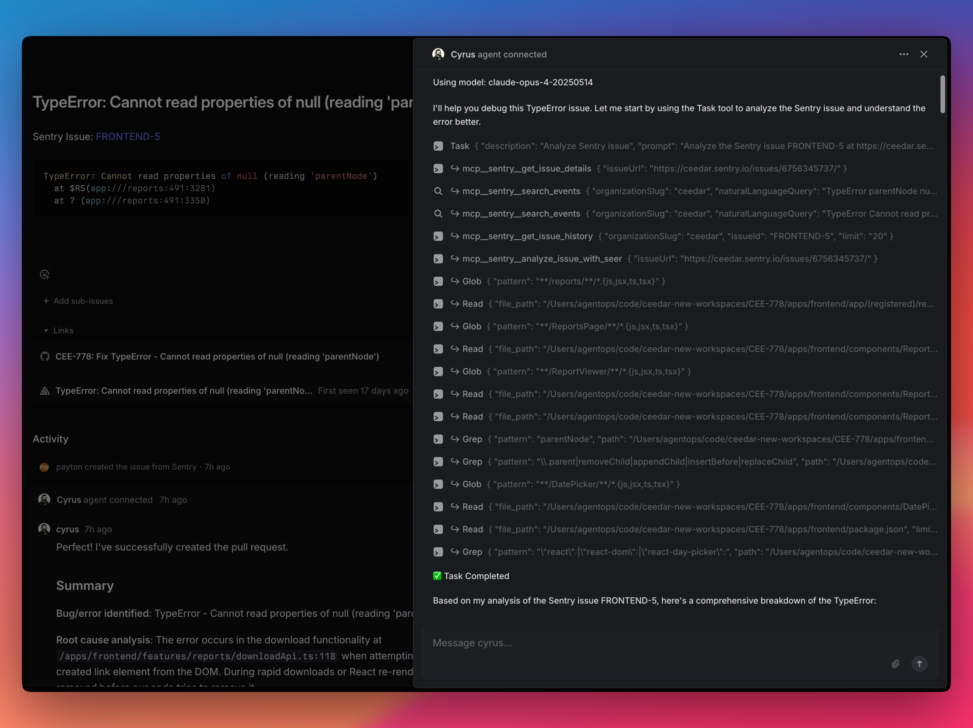Click terminal icon of Grep react-day-picker row
This screenshot has height=728, width=973.
pos(438,552)
